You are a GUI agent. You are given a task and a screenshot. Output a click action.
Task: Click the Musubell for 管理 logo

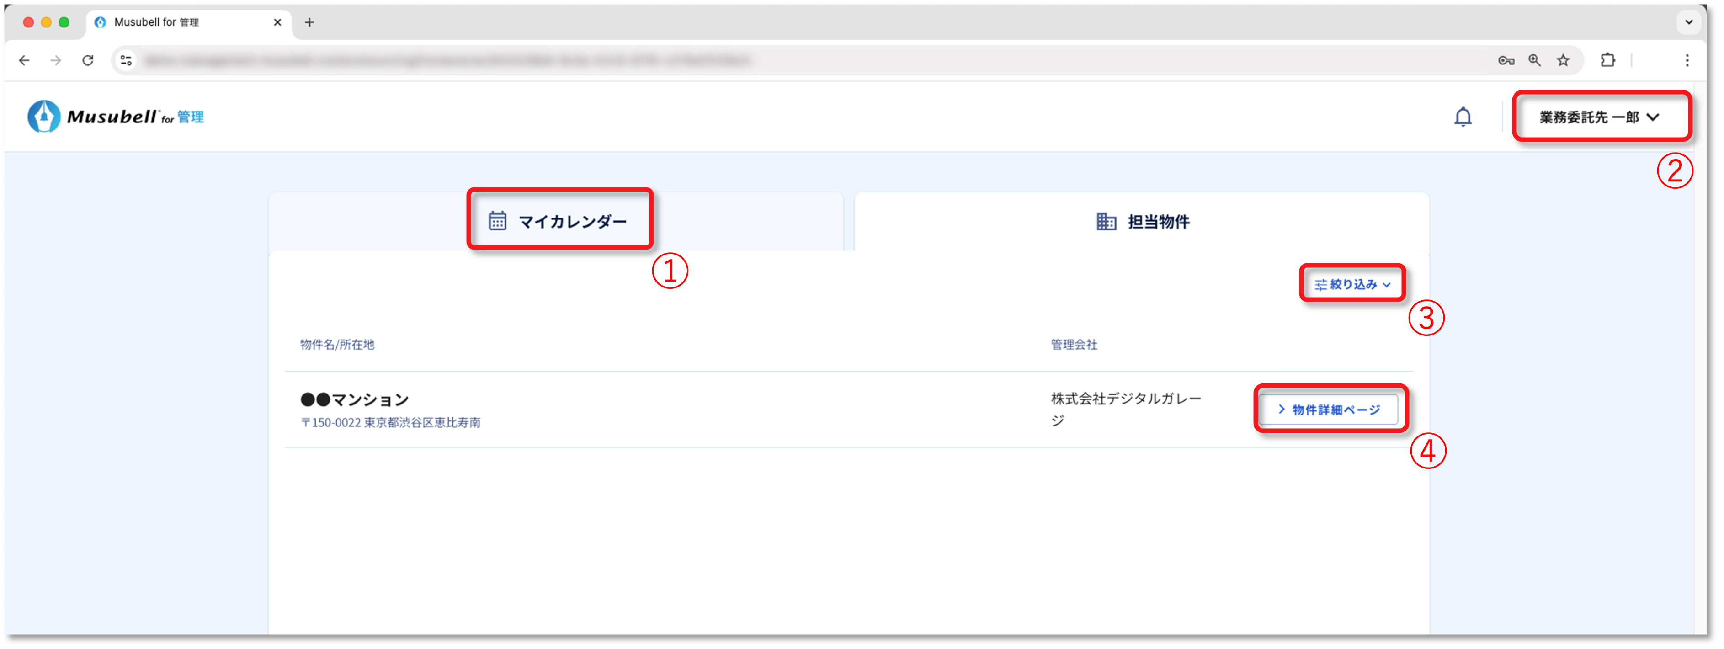[x=116, y=117]
